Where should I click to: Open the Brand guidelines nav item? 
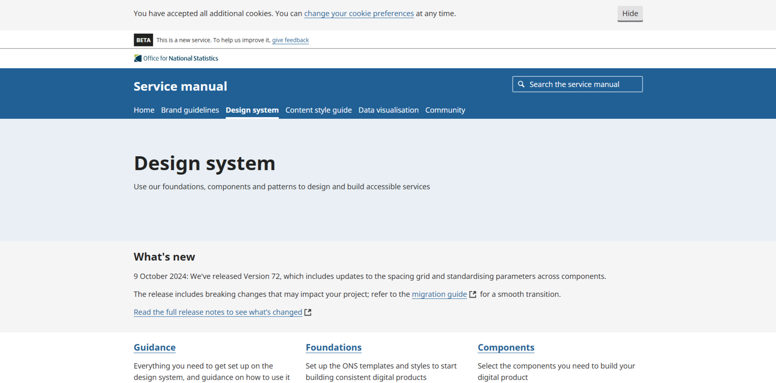(x=190, y=110)
